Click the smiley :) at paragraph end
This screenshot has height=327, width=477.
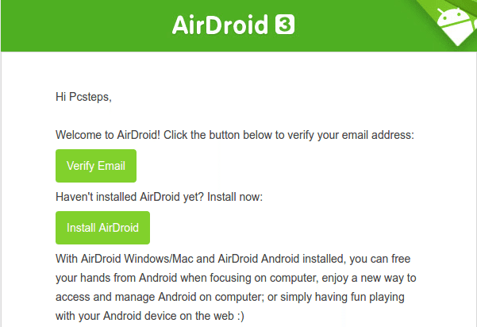[x=240, y=316]
